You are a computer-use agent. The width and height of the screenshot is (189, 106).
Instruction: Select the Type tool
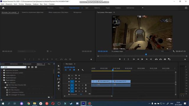tap(59, 89)
